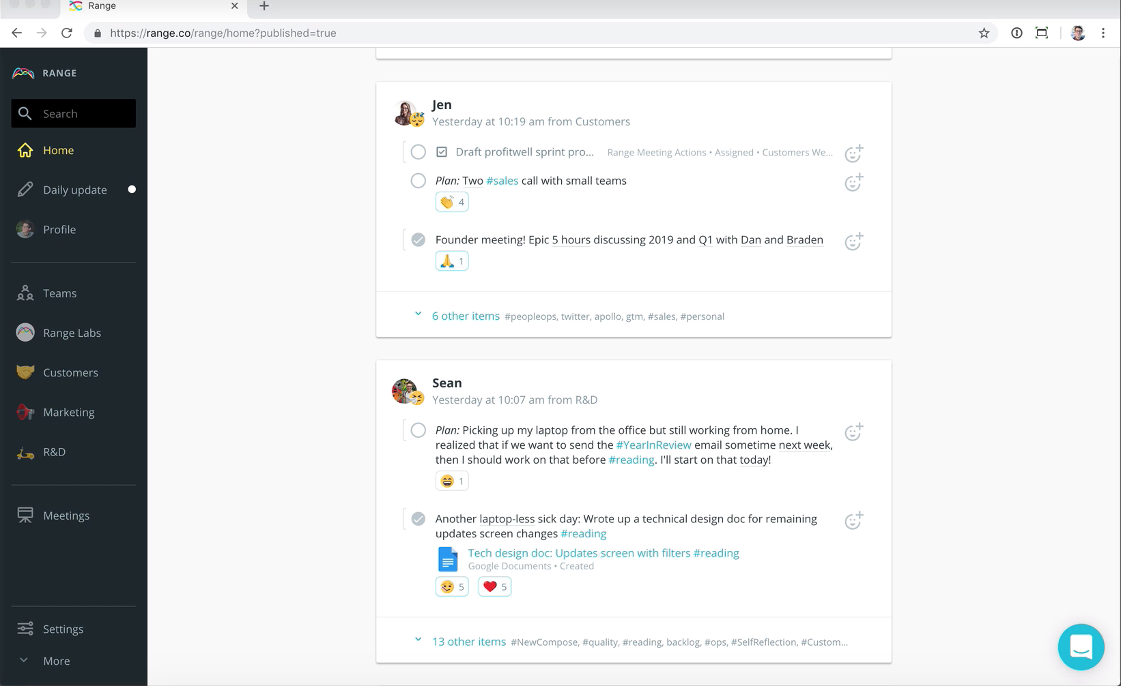Viewport: 1121px width, 686px height.
Task: Add reaction to Founder meeting item
Action: [x=853, y=241]
